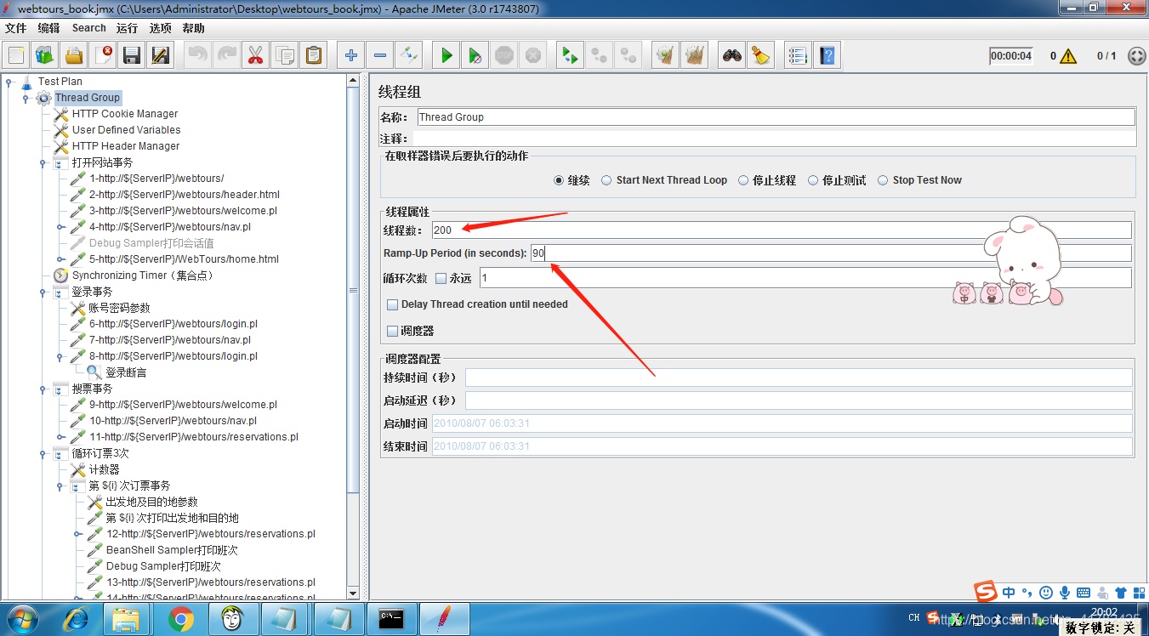
Task: Click the tree panel scroll up arrow
Action: (354, 80)
